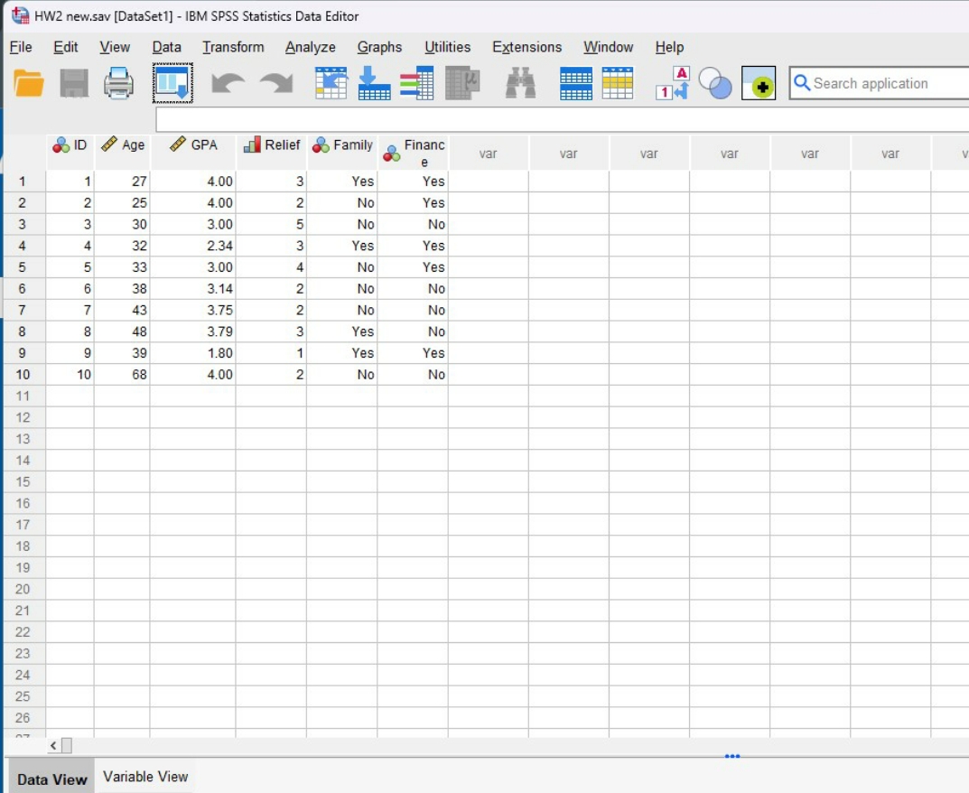
Task: Select row number 10 header
Action: tap(23, 375)
